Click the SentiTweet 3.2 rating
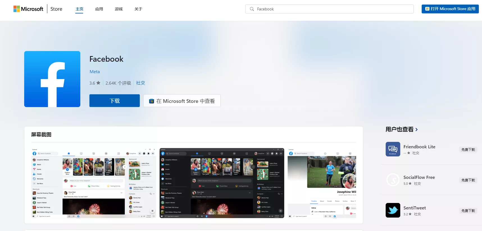The width and height of the screenshot is (482, 231). (x=407, y=214)
